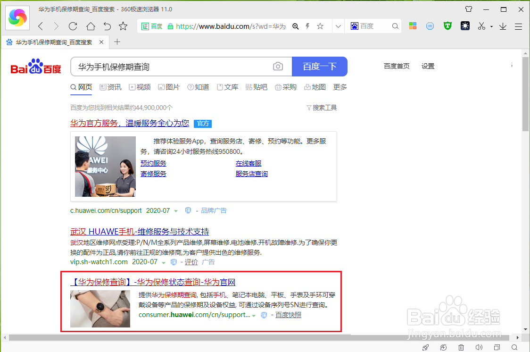Viewport: 530px width, 352px height.
Task: Open 武汉 HUAWE手机 维修服务 result
Action: click(x=140, y=232)
